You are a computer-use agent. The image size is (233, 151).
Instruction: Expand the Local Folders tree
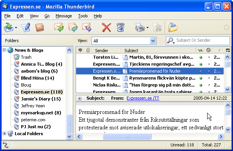[x=5, y=134]
